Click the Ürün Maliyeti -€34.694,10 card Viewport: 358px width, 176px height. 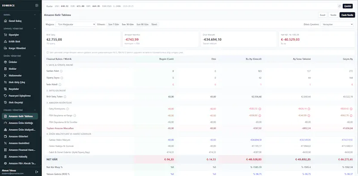coord(239,39)
